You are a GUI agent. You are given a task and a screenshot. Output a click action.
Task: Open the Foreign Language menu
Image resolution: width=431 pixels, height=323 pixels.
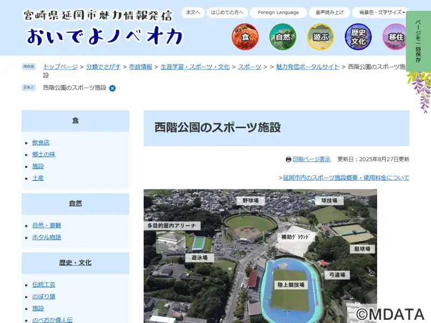coord(278,12)
